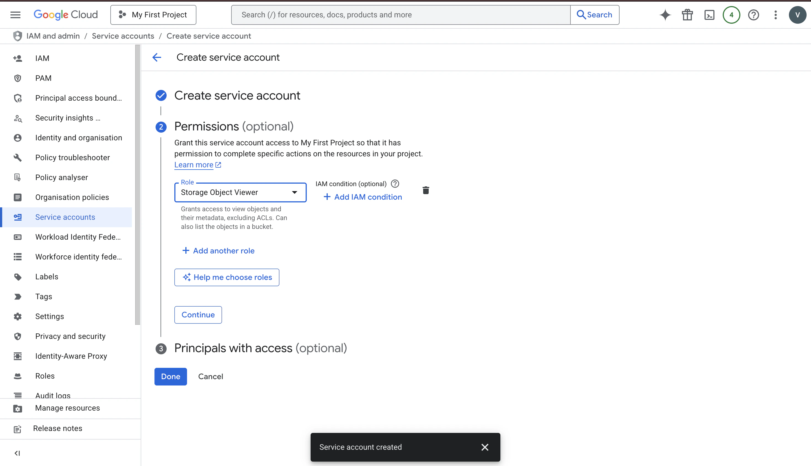
Task: Click the IAM and admin shield icon
Action: [18, 36]
